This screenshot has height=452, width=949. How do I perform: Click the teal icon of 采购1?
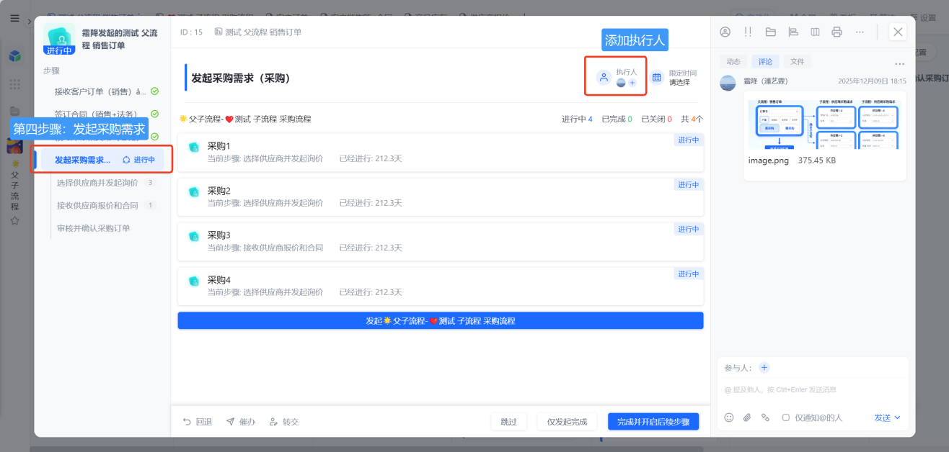pos(193,147)
